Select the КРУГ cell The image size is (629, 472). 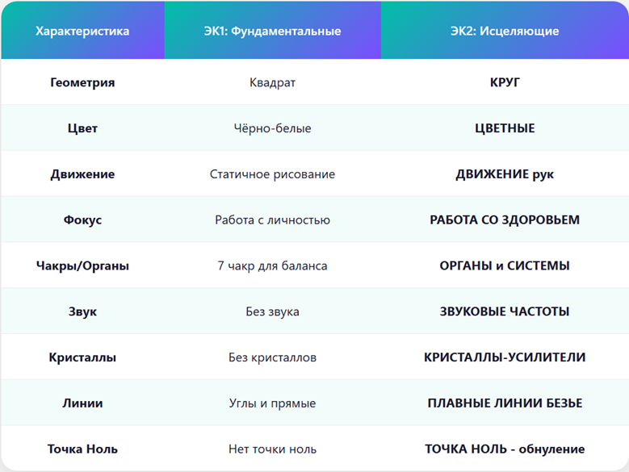pyautogui.click(x=505, y=82)
